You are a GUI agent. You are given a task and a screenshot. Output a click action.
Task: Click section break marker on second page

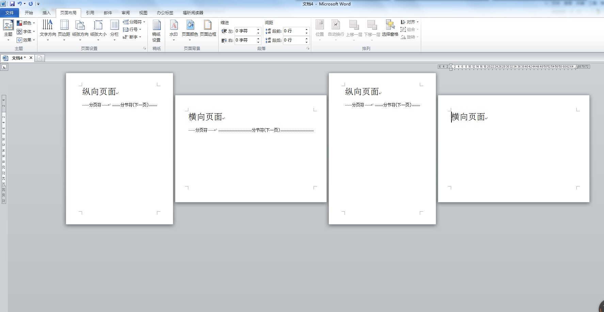[266, 130]
